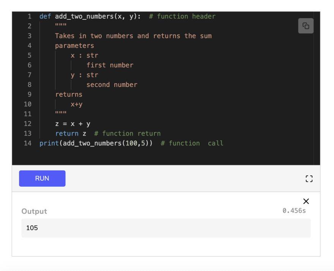Image resolution: width=334 pixels, height=271 pixels.
Task: Click closing triple quotes on line 11
Action: (61, 112)
